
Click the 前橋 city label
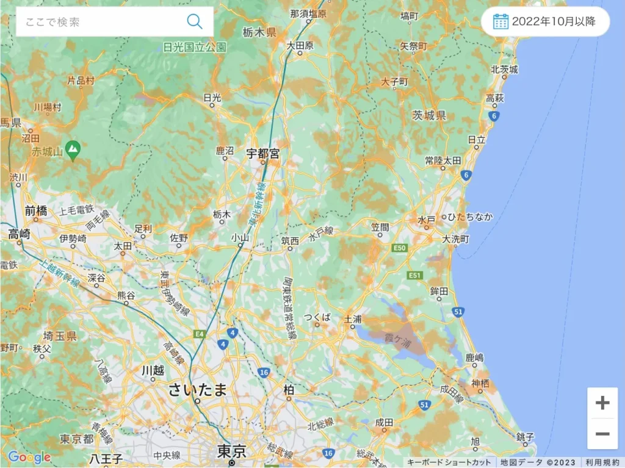[36, 211]
